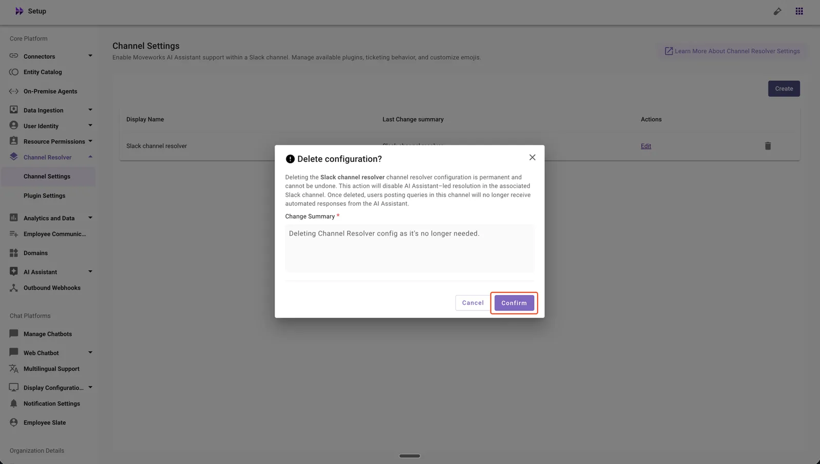Click the AI Assistant sparkle icon
This screenshot has height=464, width=820.
(14, 271)
